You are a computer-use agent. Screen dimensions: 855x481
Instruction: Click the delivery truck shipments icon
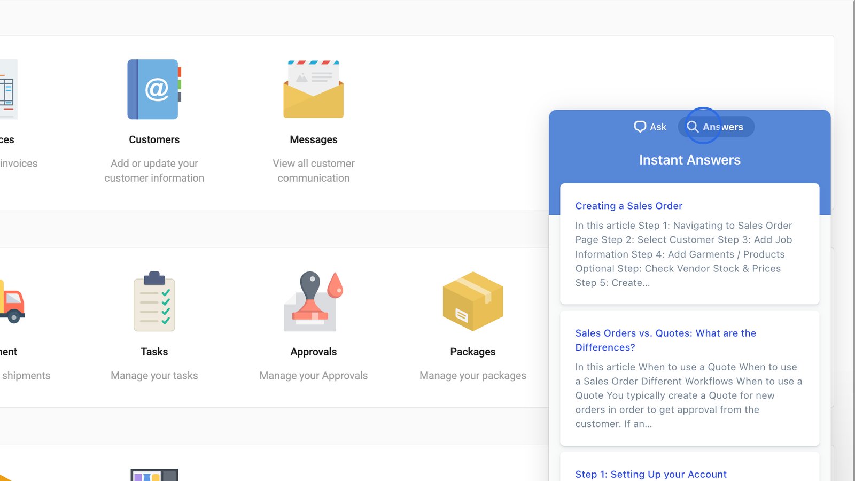click(12, 302)
